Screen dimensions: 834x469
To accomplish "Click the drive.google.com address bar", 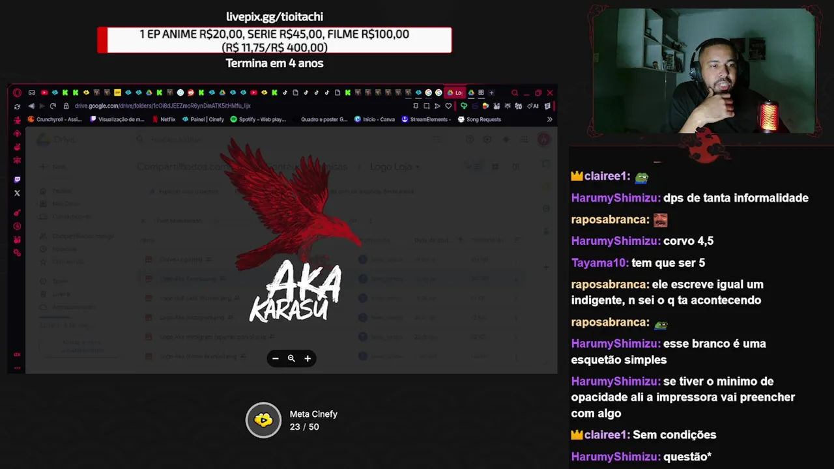I will click(x=163, y=106).
